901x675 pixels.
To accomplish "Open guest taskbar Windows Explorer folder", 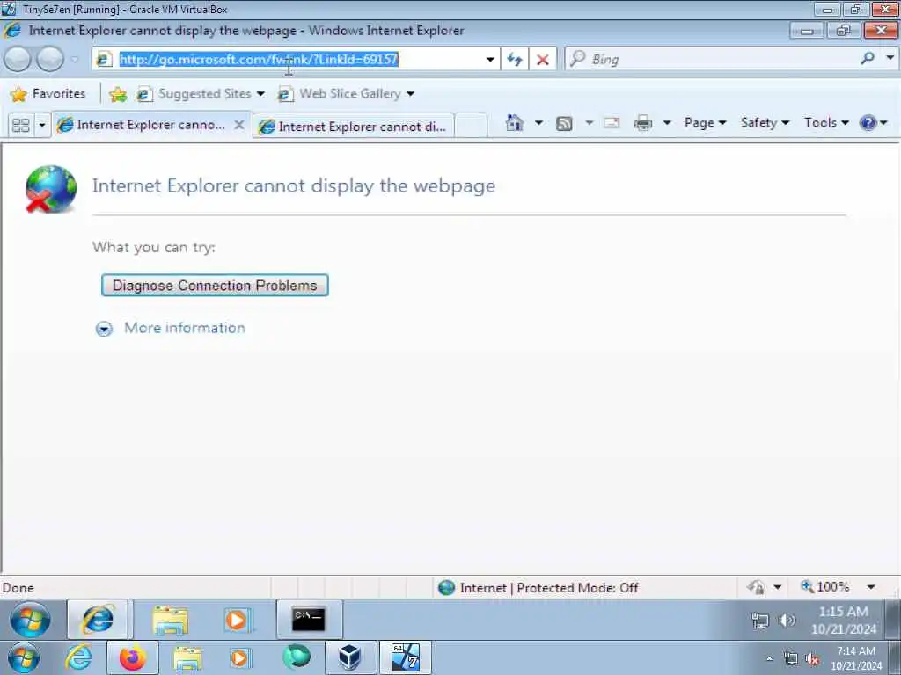I will [170, 620].
